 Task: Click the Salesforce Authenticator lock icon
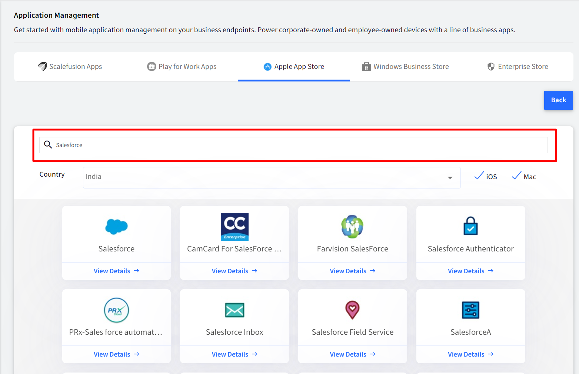pos(470,226)
